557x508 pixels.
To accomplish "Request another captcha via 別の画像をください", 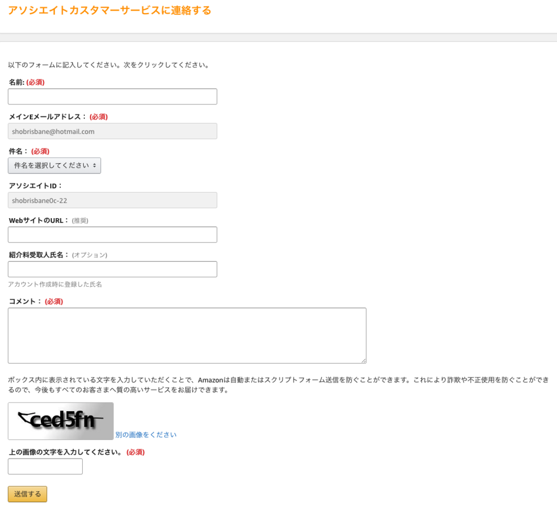I will (x=146, y=435).
